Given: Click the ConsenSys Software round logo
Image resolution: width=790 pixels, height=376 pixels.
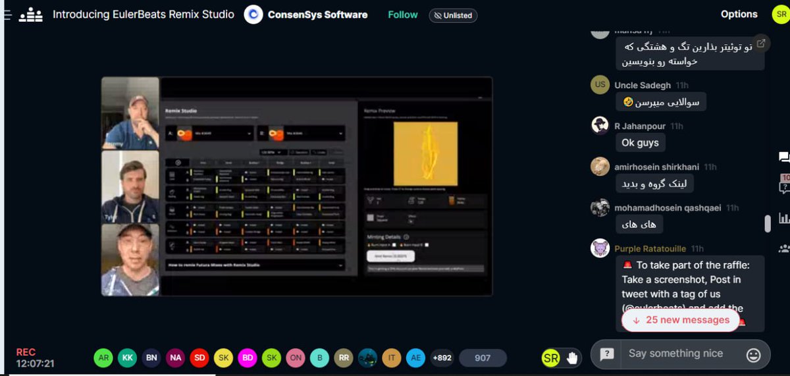Looking at the screenshot, I should (253, 14).
